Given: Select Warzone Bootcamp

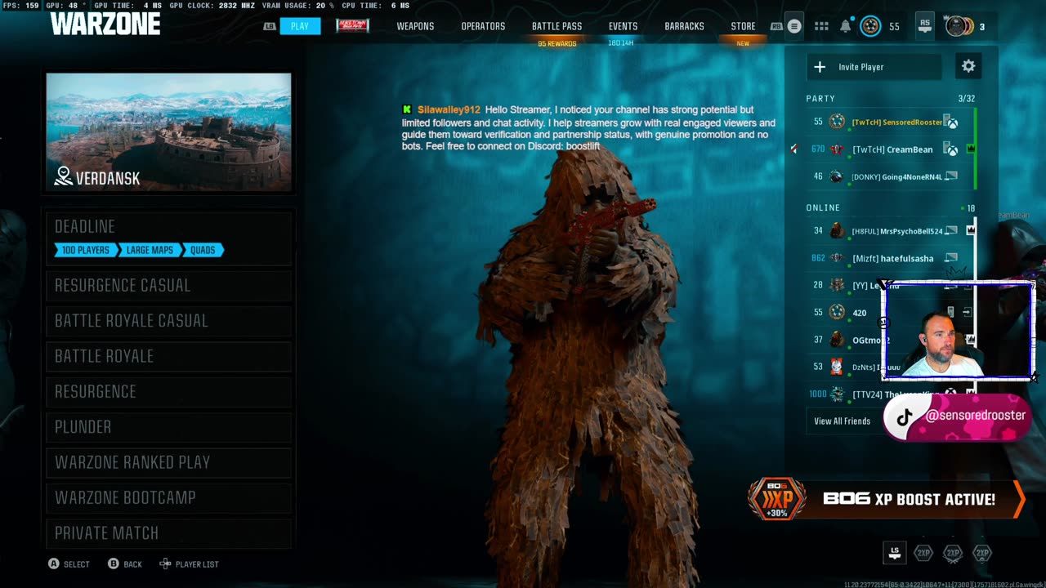Looking at the screenshot, I should 168,497.
